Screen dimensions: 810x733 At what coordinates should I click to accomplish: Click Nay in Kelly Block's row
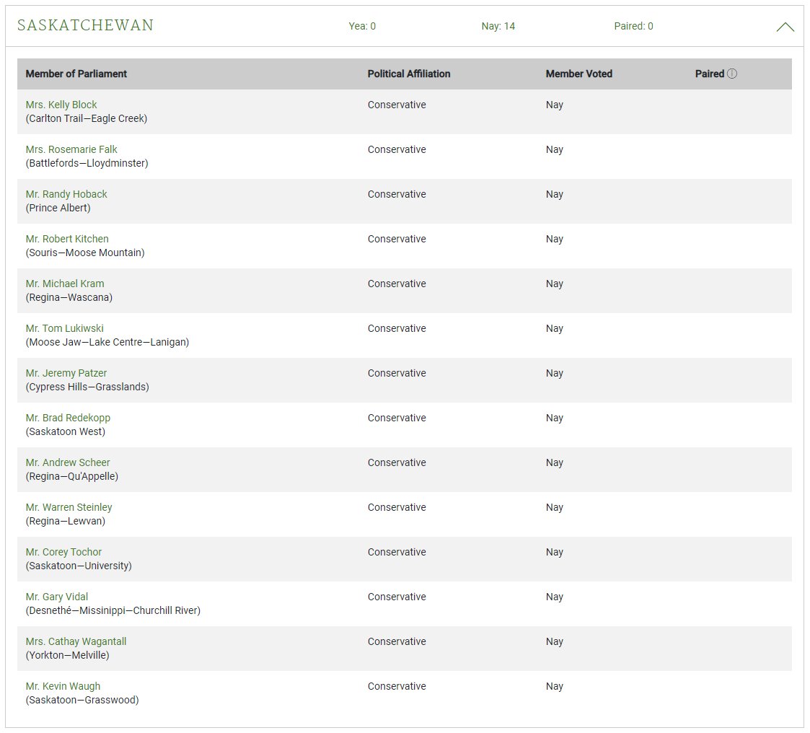[554, 105]
